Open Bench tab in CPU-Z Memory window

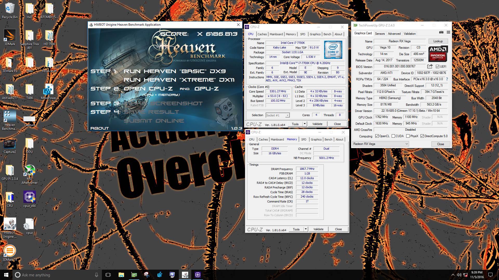(328, 139)
